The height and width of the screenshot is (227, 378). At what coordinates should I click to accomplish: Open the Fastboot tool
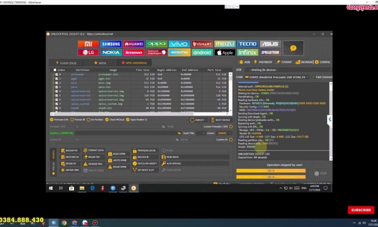264,62
